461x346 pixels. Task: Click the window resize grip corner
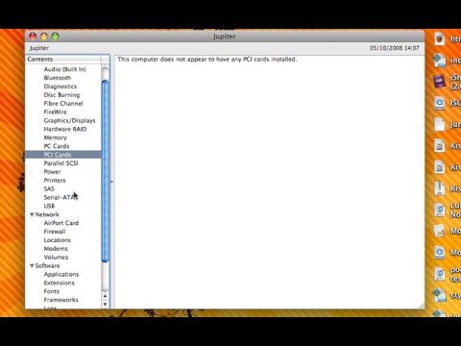[422, 306]
